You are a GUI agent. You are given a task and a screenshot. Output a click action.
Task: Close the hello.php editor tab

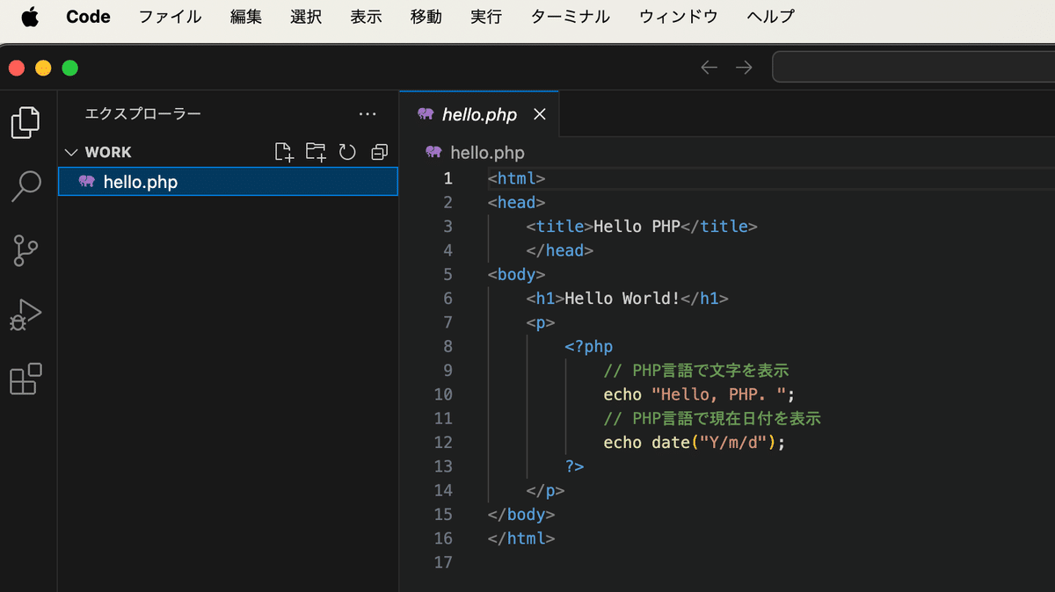click(540, 114)
